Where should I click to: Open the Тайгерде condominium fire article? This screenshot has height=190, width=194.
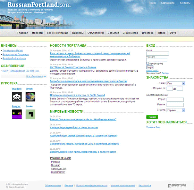[90, 55]
